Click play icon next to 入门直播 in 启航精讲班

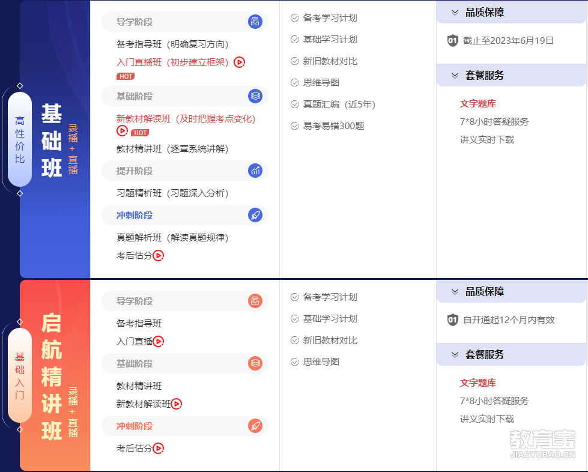pyautogui.click(x=158, y=342)
